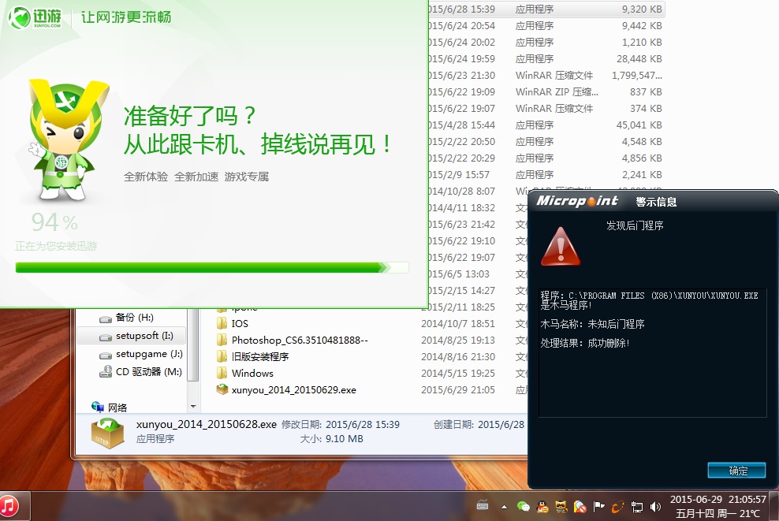Click the Show desktop strip on taskbar
779x521 pixels.
click(x=774, y=506)
